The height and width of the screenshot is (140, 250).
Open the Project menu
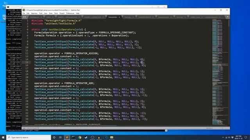[62, 13]
